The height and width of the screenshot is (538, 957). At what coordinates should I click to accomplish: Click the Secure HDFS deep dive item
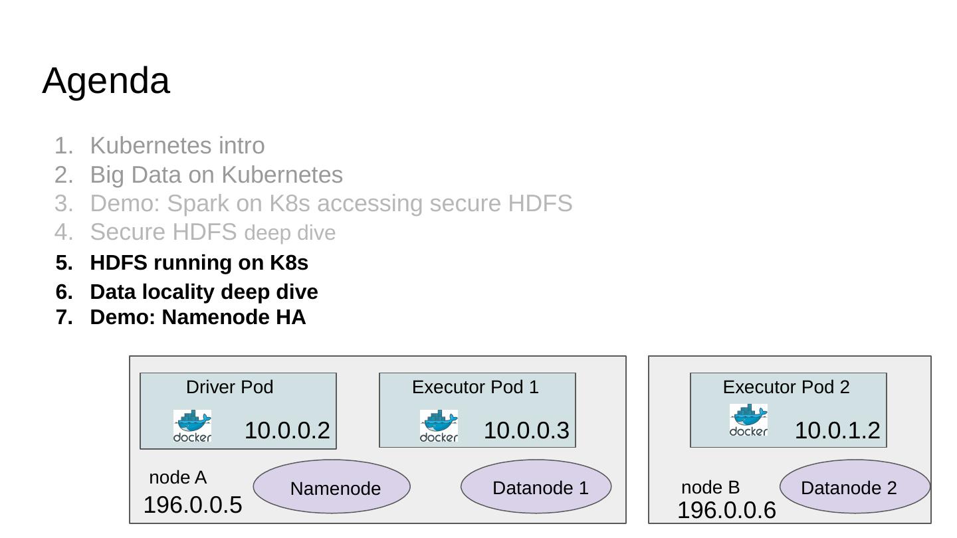213,232
